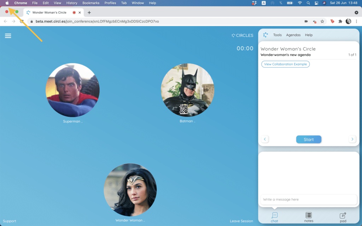Click the input source A icon in menu bar

(x=264, y=3)
